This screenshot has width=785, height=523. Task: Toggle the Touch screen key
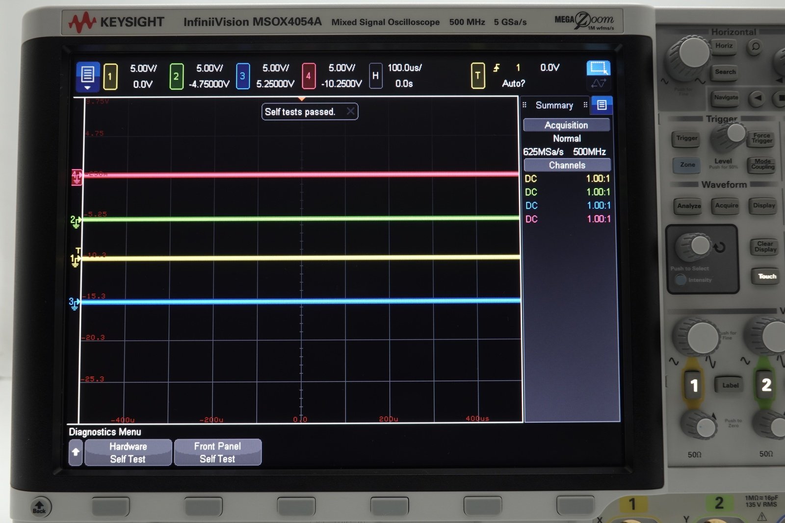767,276
